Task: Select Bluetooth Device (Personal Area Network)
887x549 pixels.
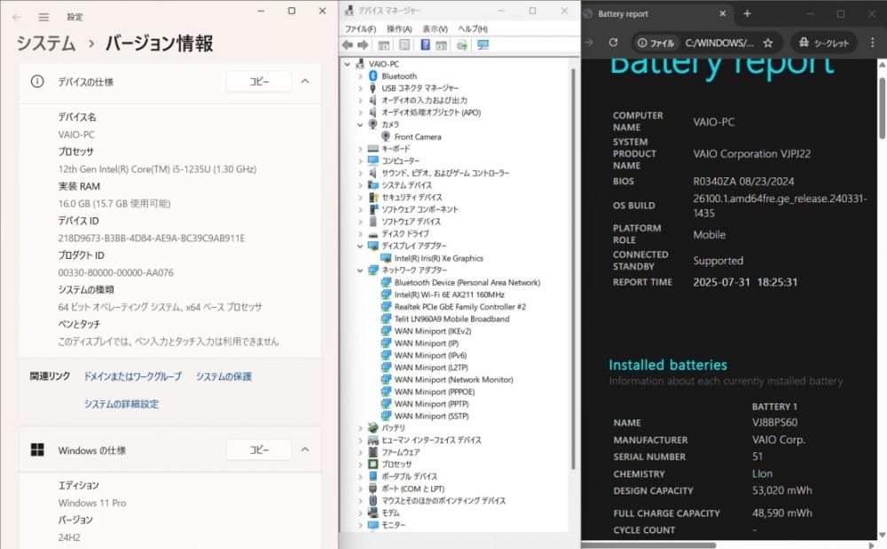Action: coord(467,282)
